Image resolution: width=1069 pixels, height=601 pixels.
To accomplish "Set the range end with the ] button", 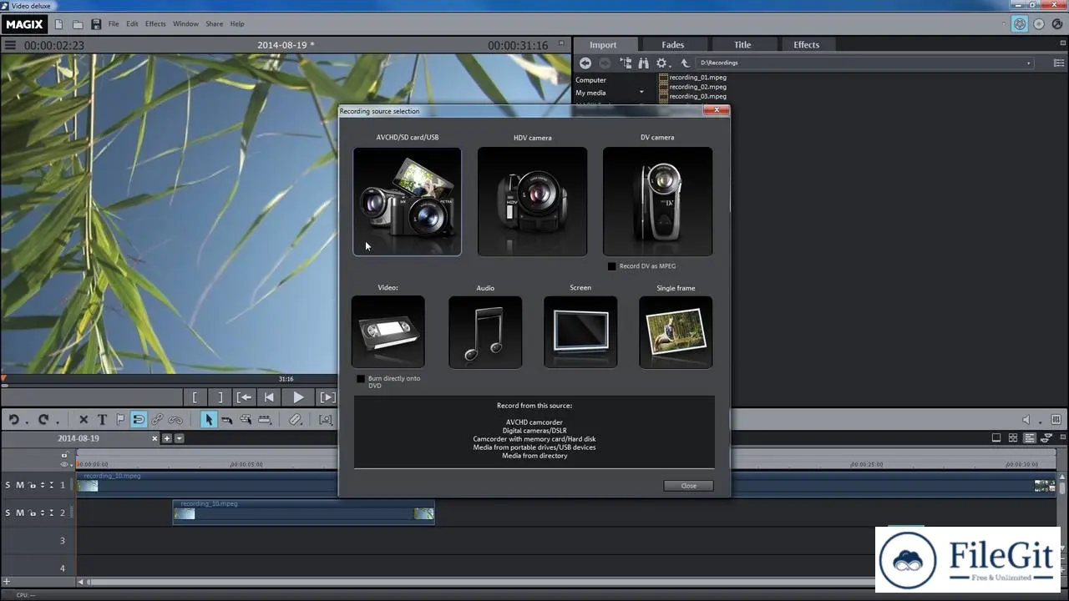I will coord(220,397).
